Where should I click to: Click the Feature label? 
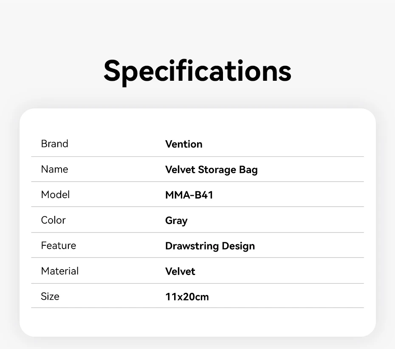[58, 246]
